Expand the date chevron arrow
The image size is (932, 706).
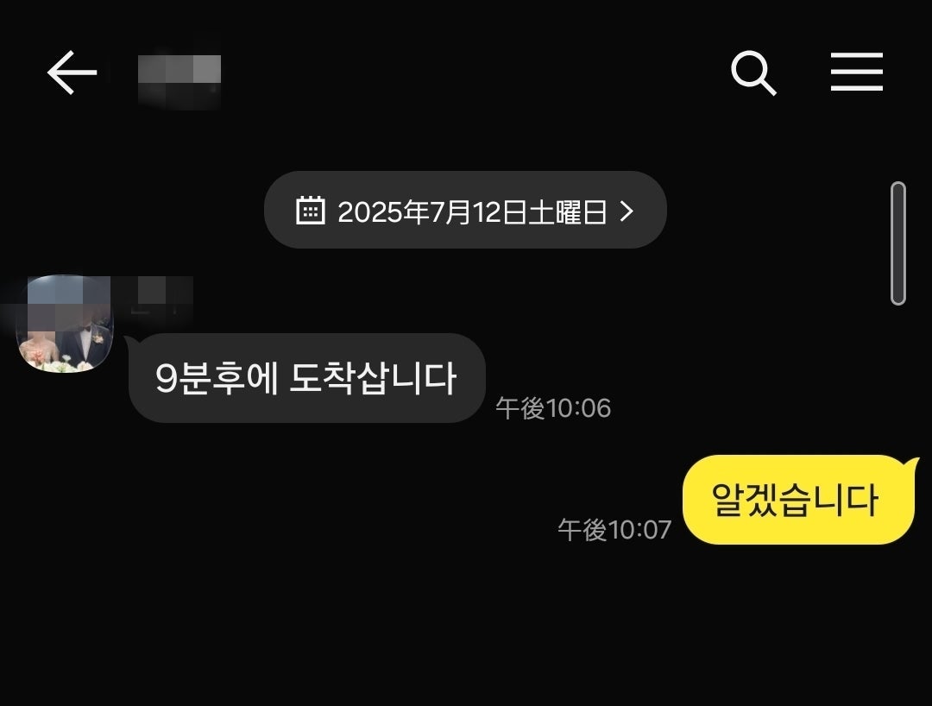click(627, 211)
